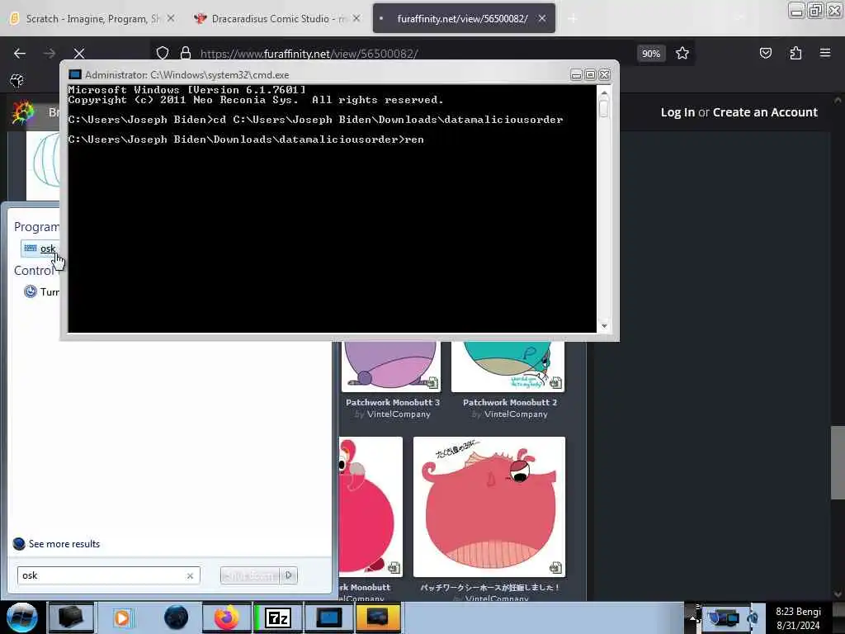Click Patchwork Monobutt 2 title link
Screen dimensions: 845x634
coord(510,402)
